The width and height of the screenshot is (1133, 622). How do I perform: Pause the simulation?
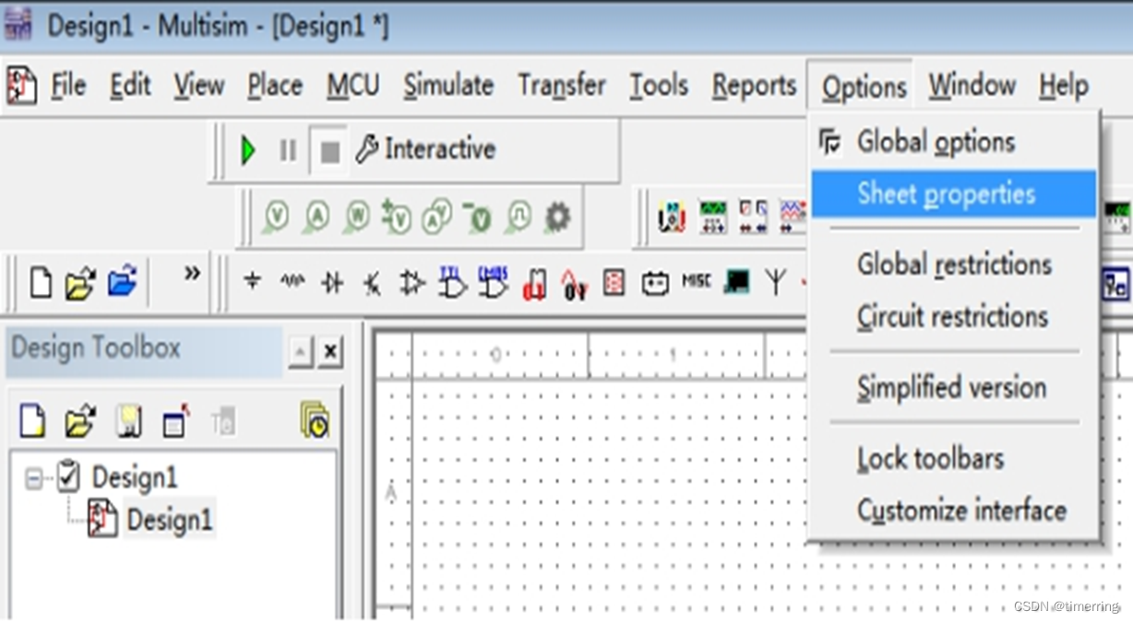tap(288, 150)
